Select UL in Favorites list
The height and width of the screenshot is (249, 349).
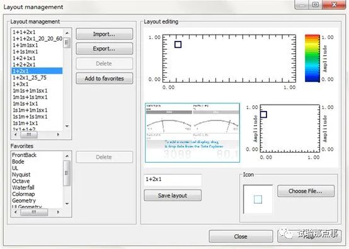tap(37, 168)
